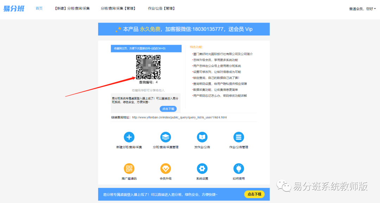Click the blue 点击下载 button
This screenshot has width=380, height=203.
(x=168, y=109)
